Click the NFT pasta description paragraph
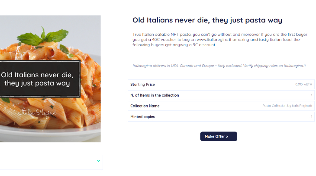 [x=216, y=39]
